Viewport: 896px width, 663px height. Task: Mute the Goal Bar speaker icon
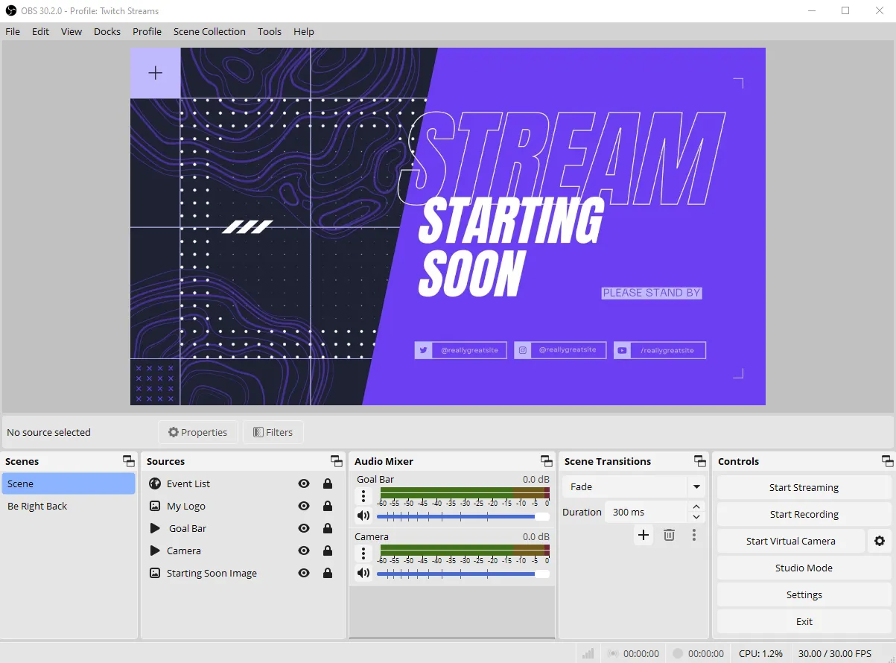tap(363, 516)
